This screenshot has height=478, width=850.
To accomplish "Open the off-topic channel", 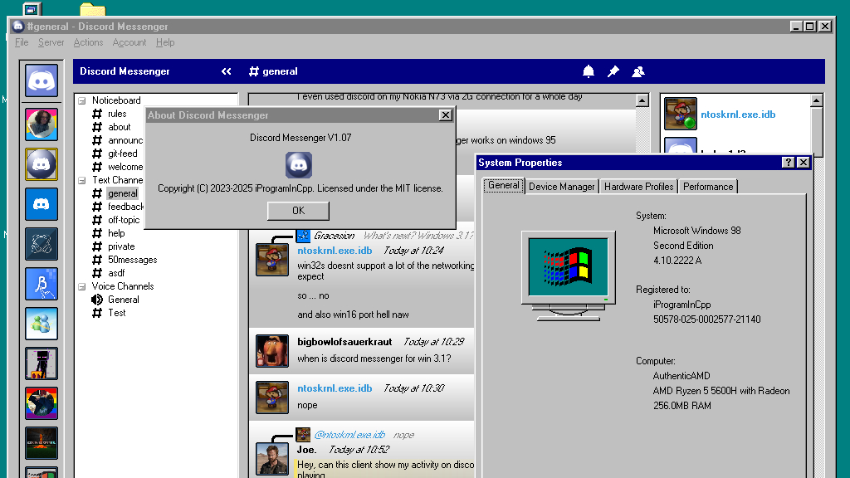I will [x=124, y=220].
